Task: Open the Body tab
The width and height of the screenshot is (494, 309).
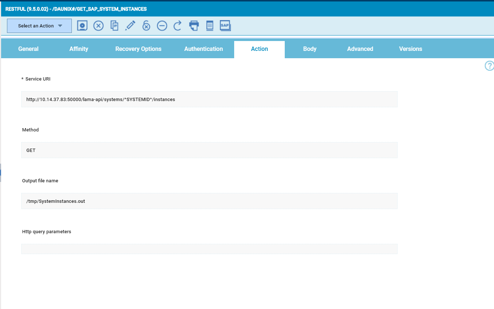Action: click(310, 49)
